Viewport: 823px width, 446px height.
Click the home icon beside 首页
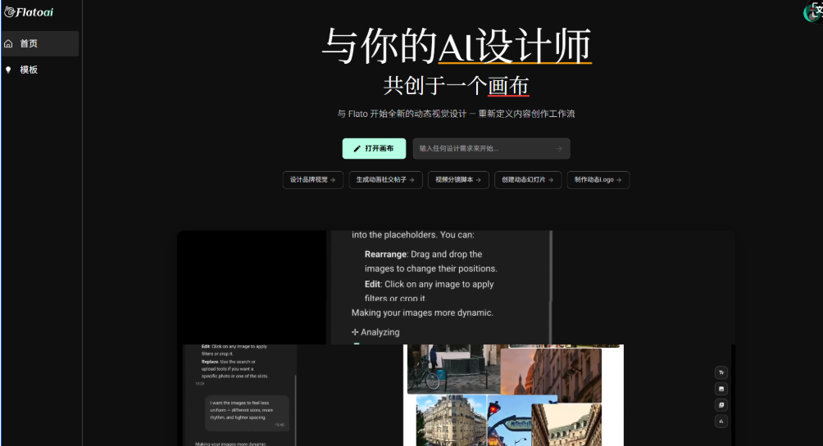point(9,44)
